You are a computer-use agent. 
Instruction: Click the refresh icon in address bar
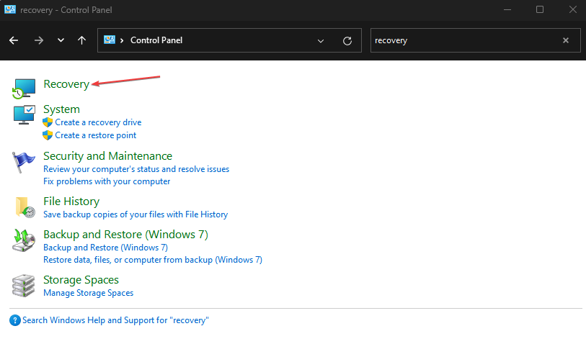pos(347,41)
